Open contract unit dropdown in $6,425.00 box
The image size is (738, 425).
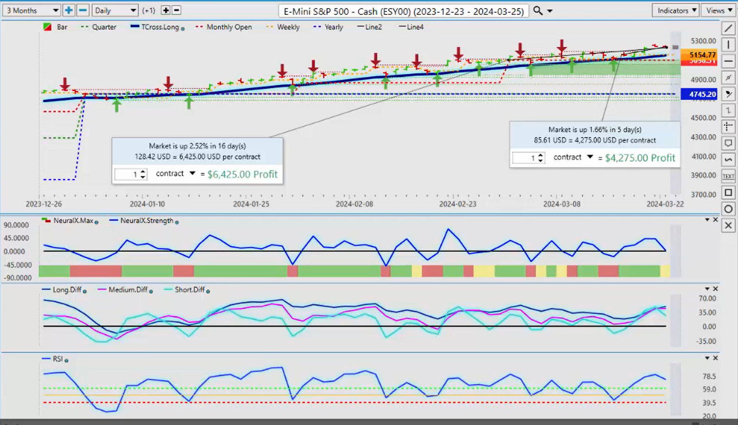coord(193,173)
